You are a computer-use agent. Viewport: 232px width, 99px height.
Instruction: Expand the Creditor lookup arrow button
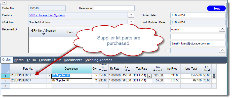[x=131, y=15]
